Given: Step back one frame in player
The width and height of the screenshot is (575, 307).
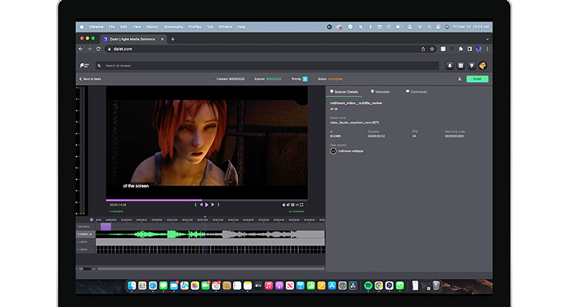Looking at the screenshot, I should 201,204.
